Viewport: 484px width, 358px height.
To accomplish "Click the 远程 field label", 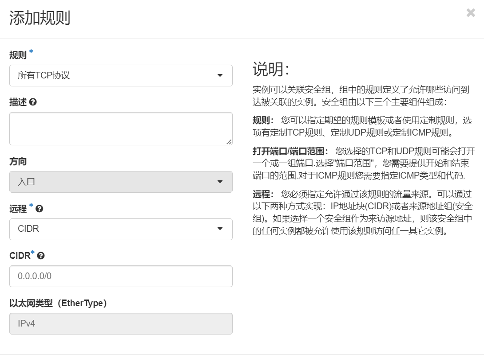I will [x=18, y=209].
